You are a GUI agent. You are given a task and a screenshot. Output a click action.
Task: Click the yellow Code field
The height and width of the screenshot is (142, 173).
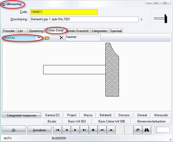tap(64, 12)
